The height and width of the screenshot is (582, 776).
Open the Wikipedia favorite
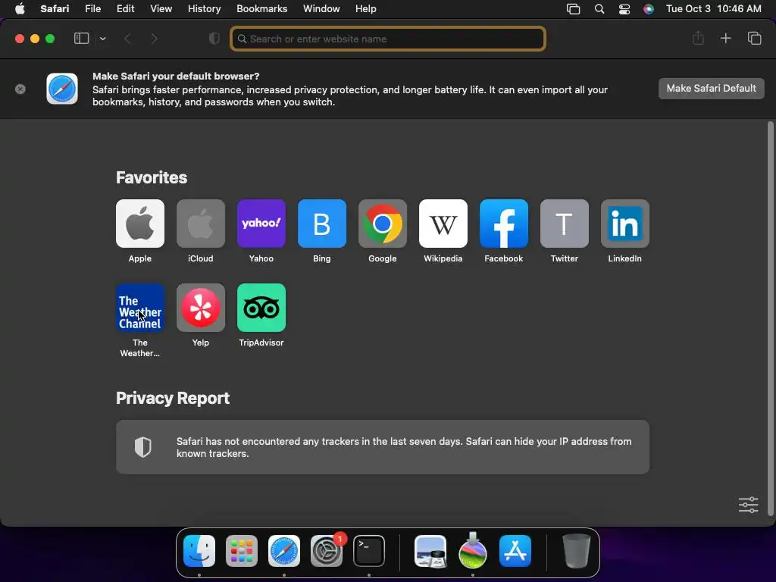[x=443, y=224]
